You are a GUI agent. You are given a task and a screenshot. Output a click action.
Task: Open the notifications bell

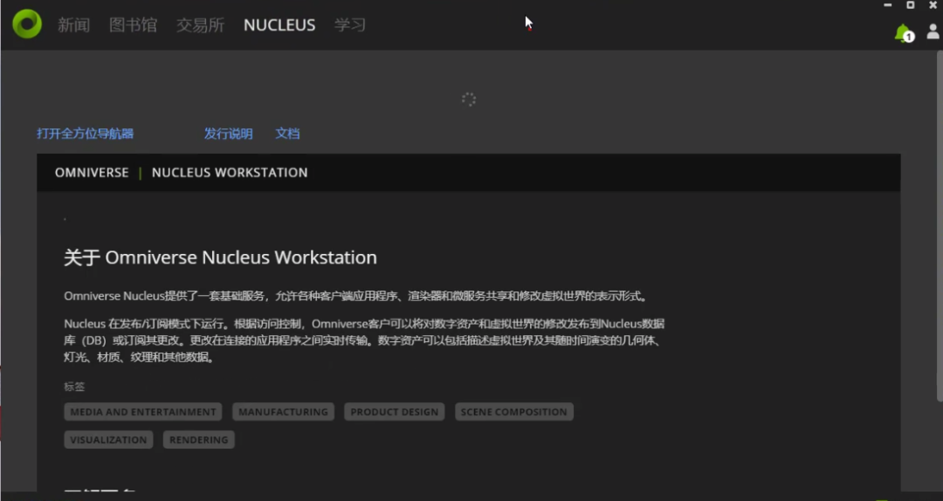(903, 33)
